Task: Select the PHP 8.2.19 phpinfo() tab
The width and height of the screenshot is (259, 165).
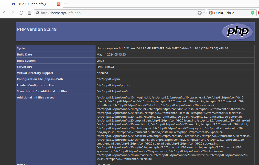Action: click(31, 4)
